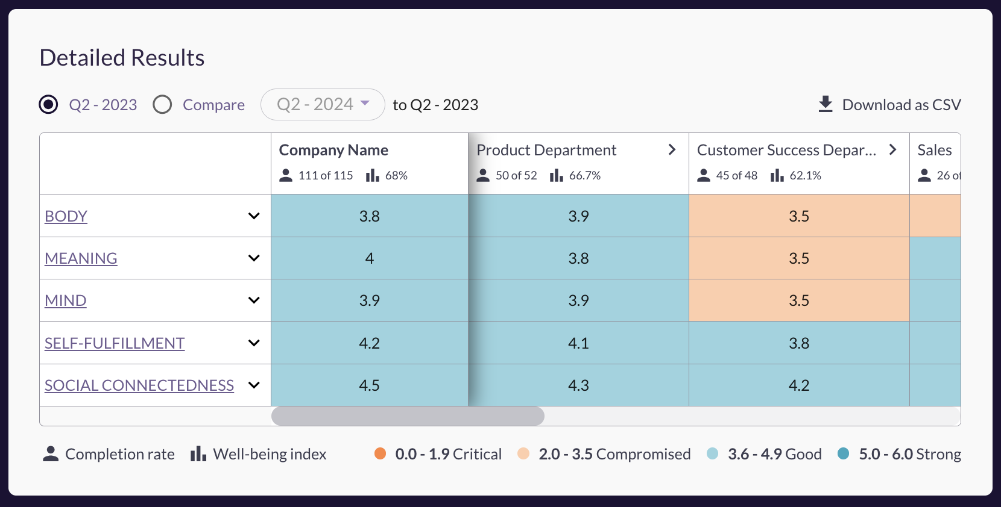
Task: Expand the BODY row chevron
Action: tap(254, 216)
